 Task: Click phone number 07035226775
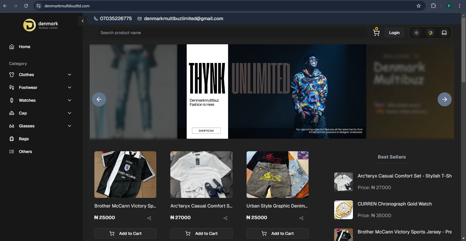(x=116, y=19)
